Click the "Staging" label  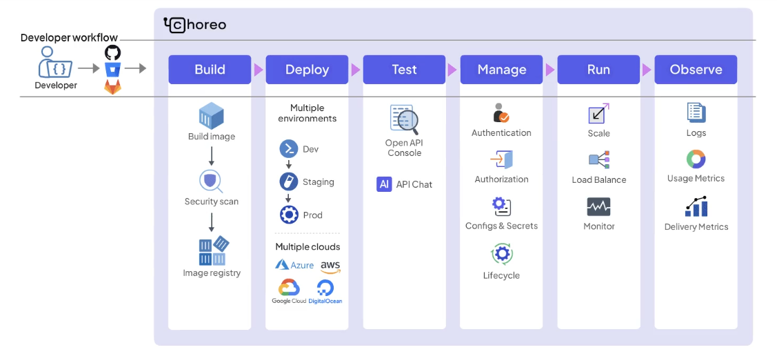pyautogui.click(x=318, y=182)
